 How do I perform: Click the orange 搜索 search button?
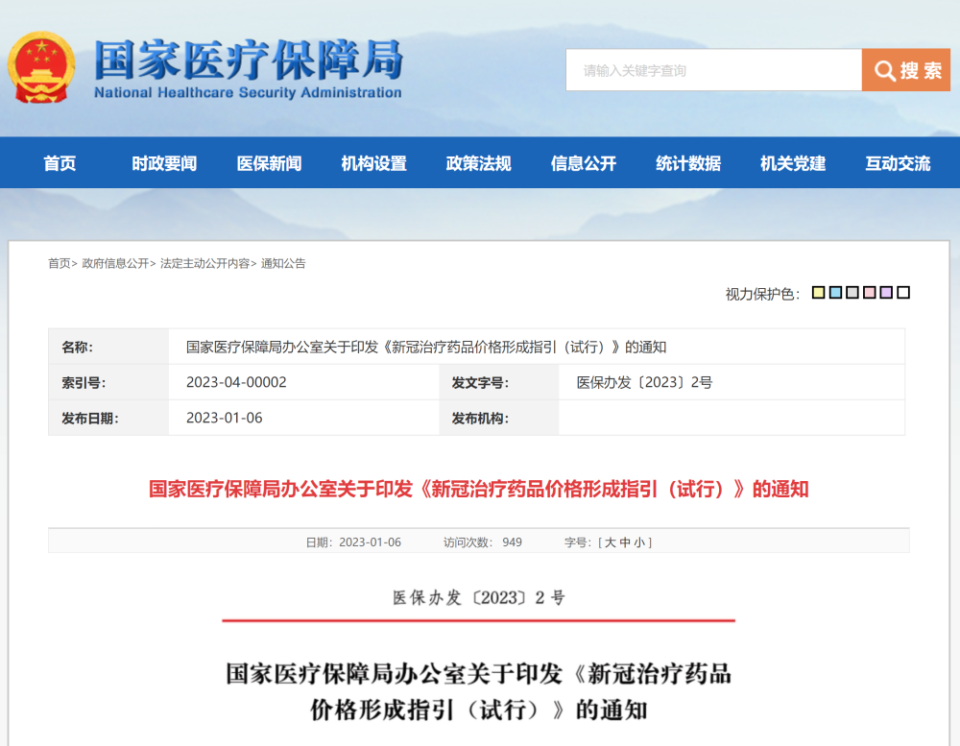(905, 70)
